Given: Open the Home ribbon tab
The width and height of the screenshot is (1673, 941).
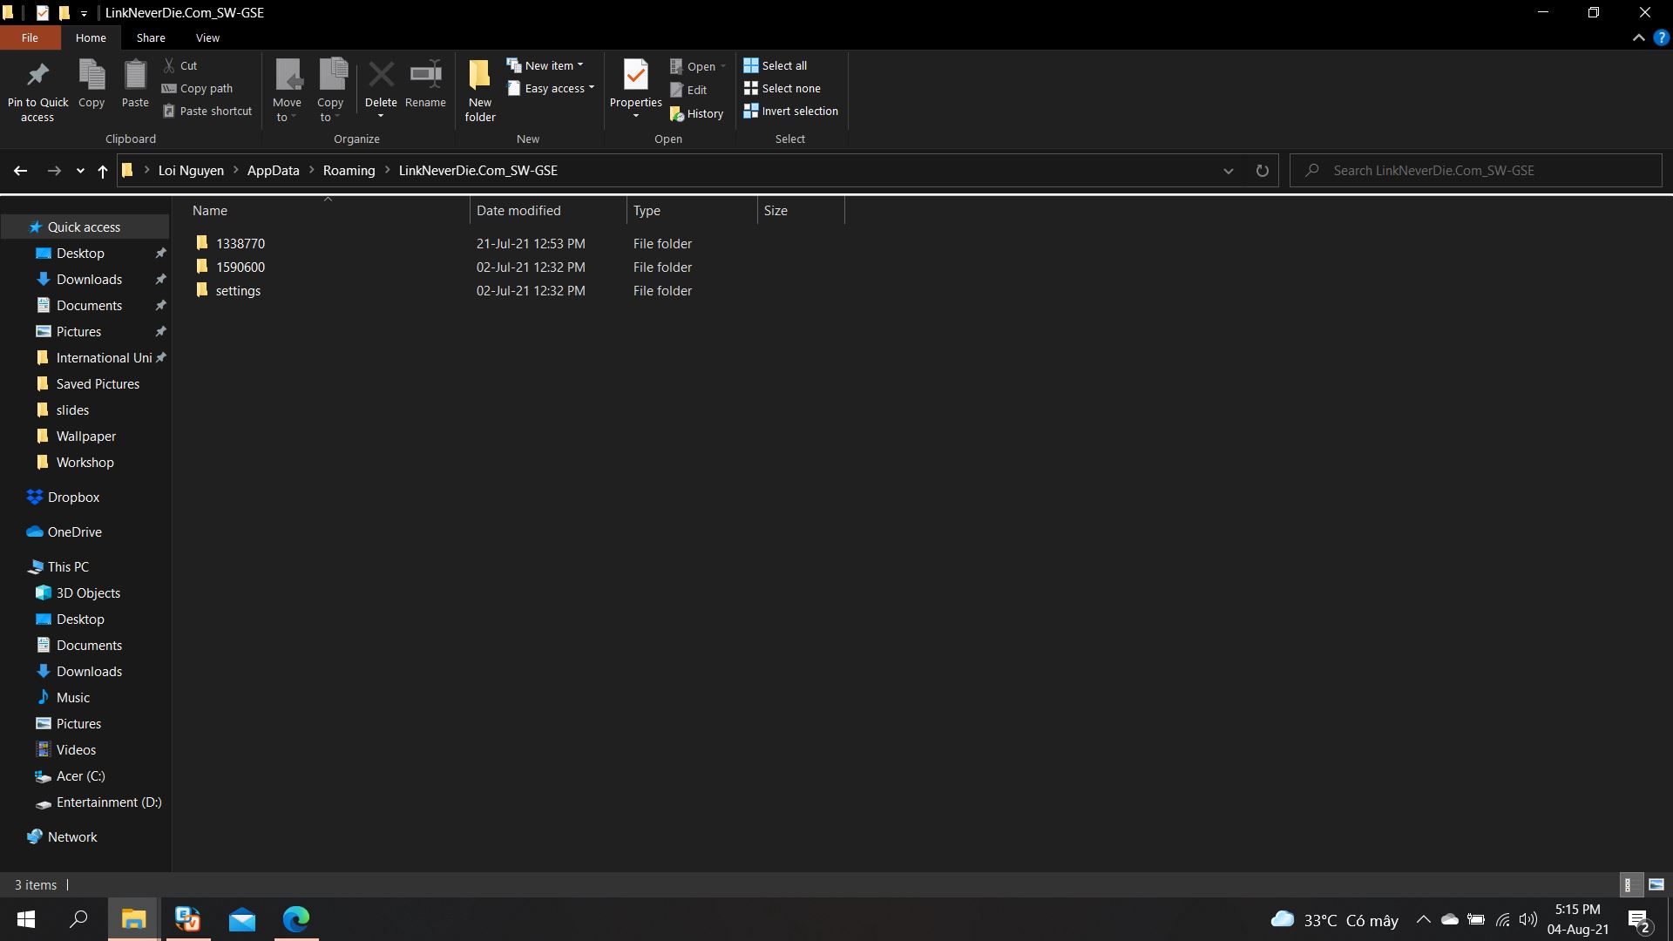Looking at the screenshot, I should tap(91, 38).
